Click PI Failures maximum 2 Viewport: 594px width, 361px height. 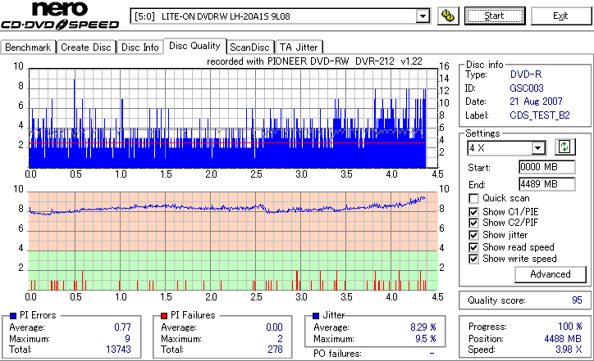[280, 338]
